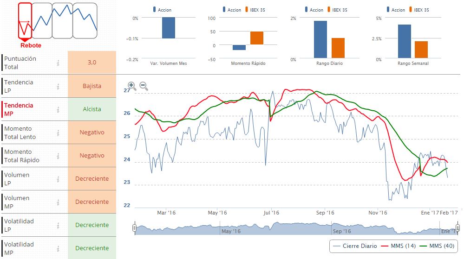Toggle Accion legend in Rango Diario chart

[314, 10]
